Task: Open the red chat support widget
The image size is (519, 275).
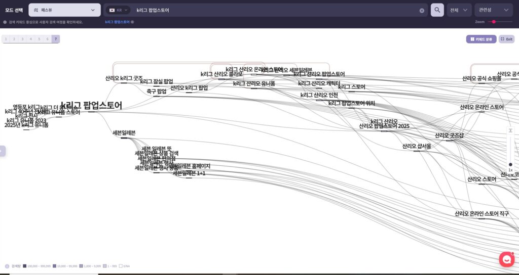Action: tap(506, 259)
